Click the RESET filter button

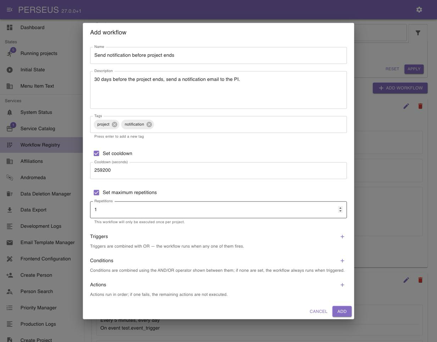392,69
